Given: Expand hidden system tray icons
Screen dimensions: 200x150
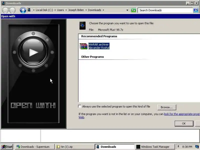Looking at the screenshot, I should [178, 146].
